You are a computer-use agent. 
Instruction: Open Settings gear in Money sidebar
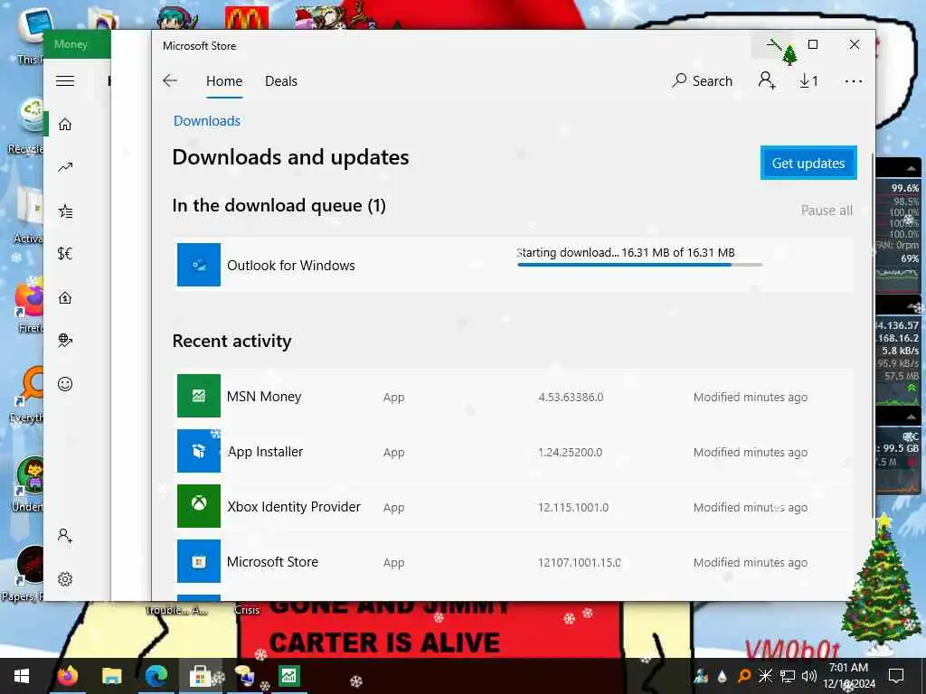65,579
